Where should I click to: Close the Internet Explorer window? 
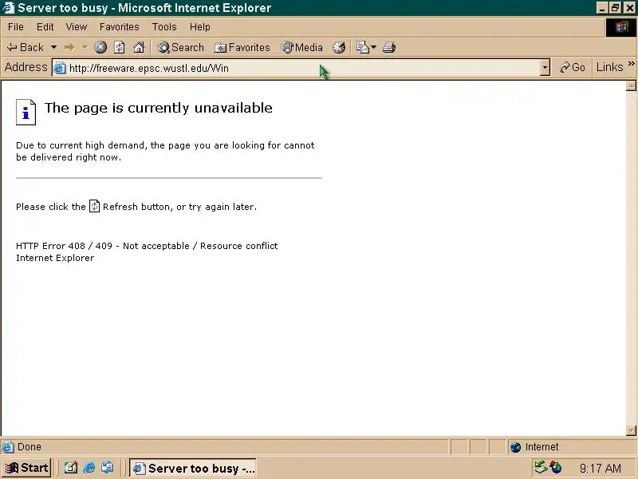(629, 8)
